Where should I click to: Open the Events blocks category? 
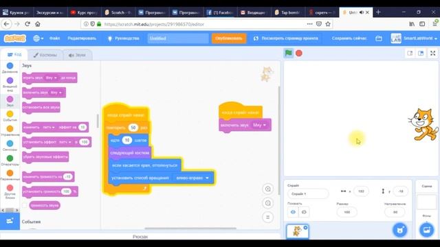coord(10,116)
